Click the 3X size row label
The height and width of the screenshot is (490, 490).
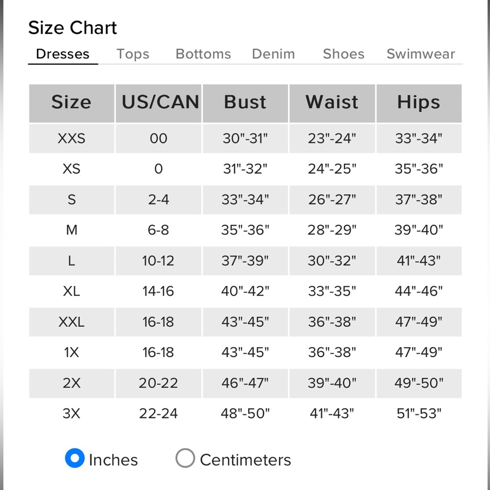(x=72, y=413)
